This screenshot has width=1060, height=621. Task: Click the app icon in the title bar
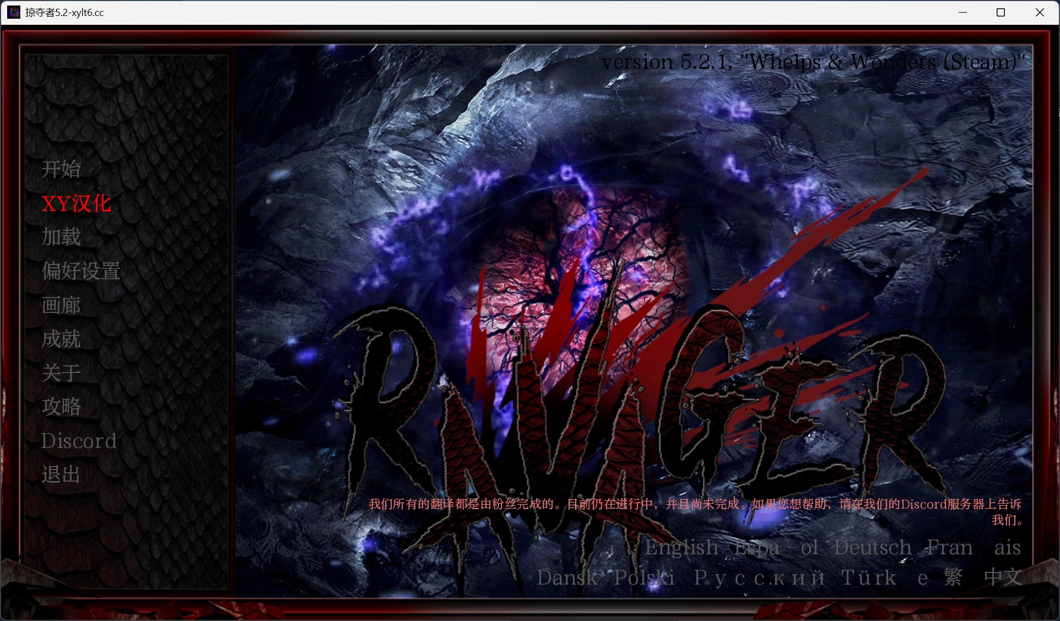tap(14, 12)
